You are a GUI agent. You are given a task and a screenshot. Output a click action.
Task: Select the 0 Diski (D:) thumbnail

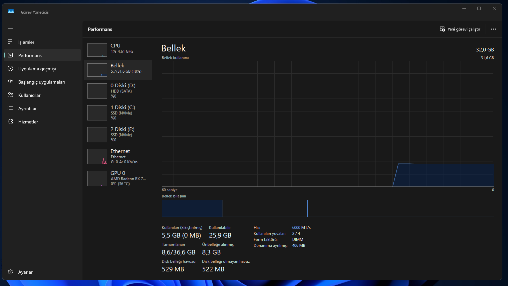pos(97,91)
